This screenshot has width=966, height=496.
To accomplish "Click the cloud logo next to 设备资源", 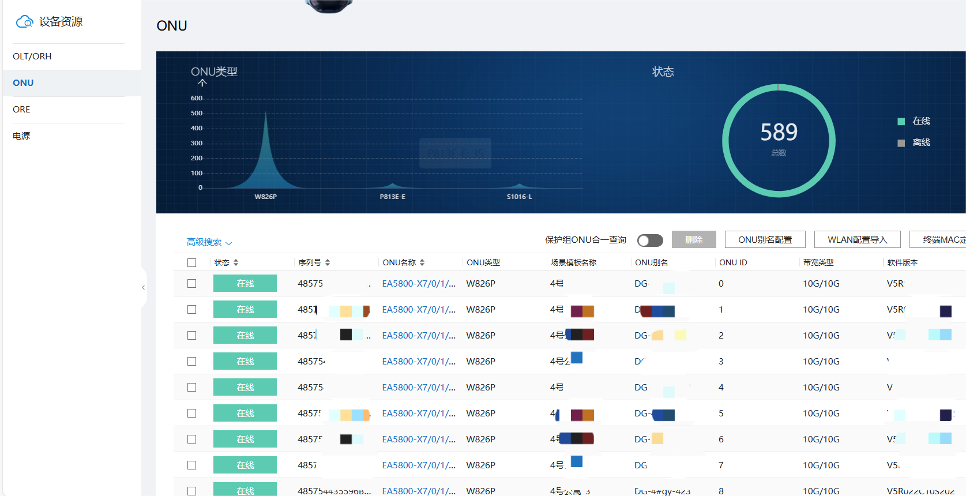I will (24, 22).
